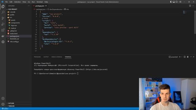Create a new terminal with plus icon

pyautogui.click(x=180, y=57)
